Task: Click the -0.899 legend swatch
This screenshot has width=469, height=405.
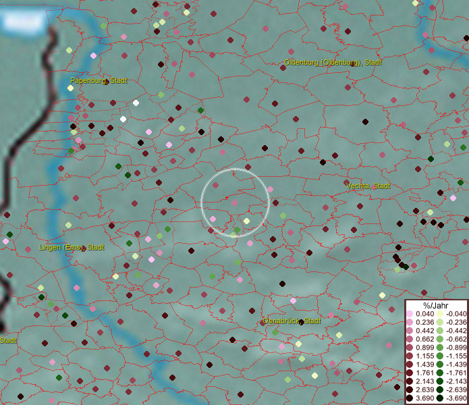Action: click(440, 348)
